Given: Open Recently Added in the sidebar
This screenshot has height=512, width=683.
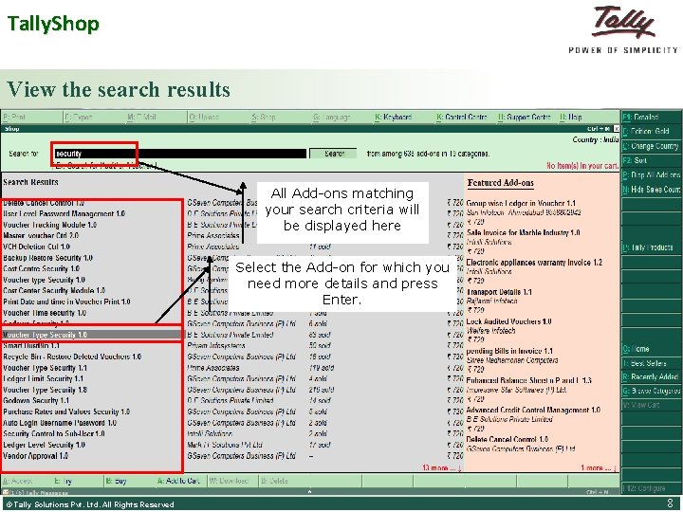Looking at the screenshot, I should coord(651,377).
